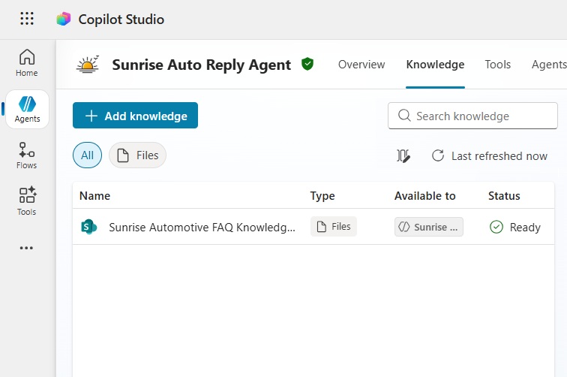Image resolution: width=567 pixels, height=377 pixels.
Task: Go to Home in the sidebar
Action: (27, 63)
